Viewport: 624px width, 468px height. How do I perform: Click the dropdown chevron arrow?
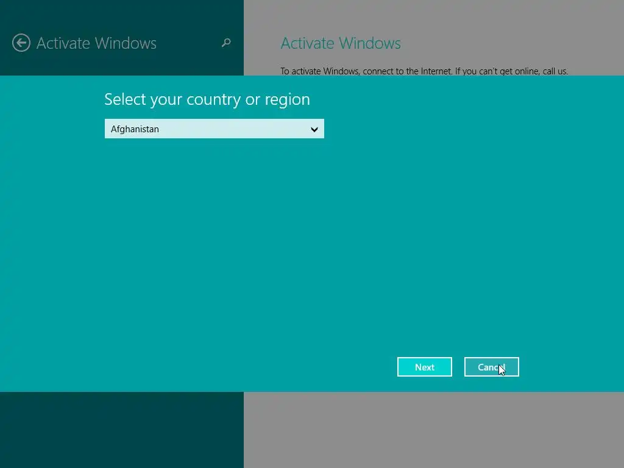pyautogui.click(x=314, y=129)
